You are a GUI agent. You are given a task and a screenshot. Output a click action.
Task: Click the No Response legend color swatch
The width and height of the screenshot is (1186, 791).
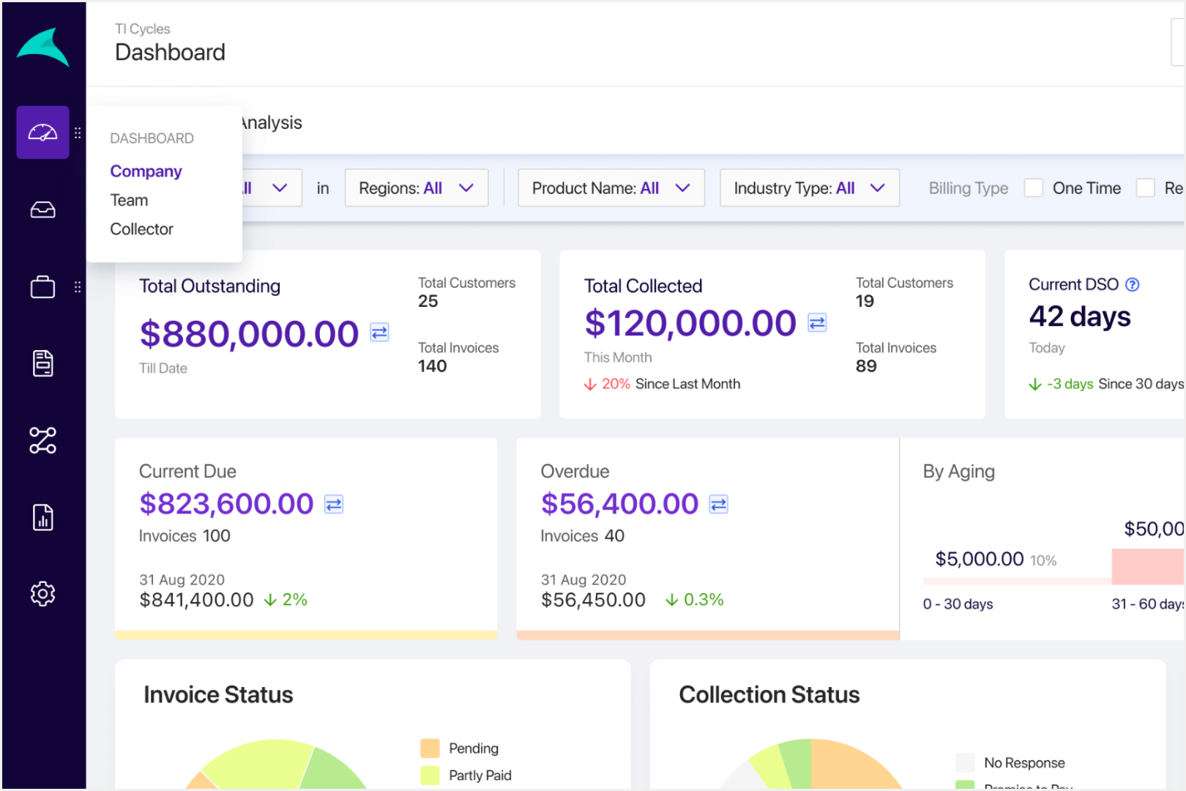[x=966, y=763]
